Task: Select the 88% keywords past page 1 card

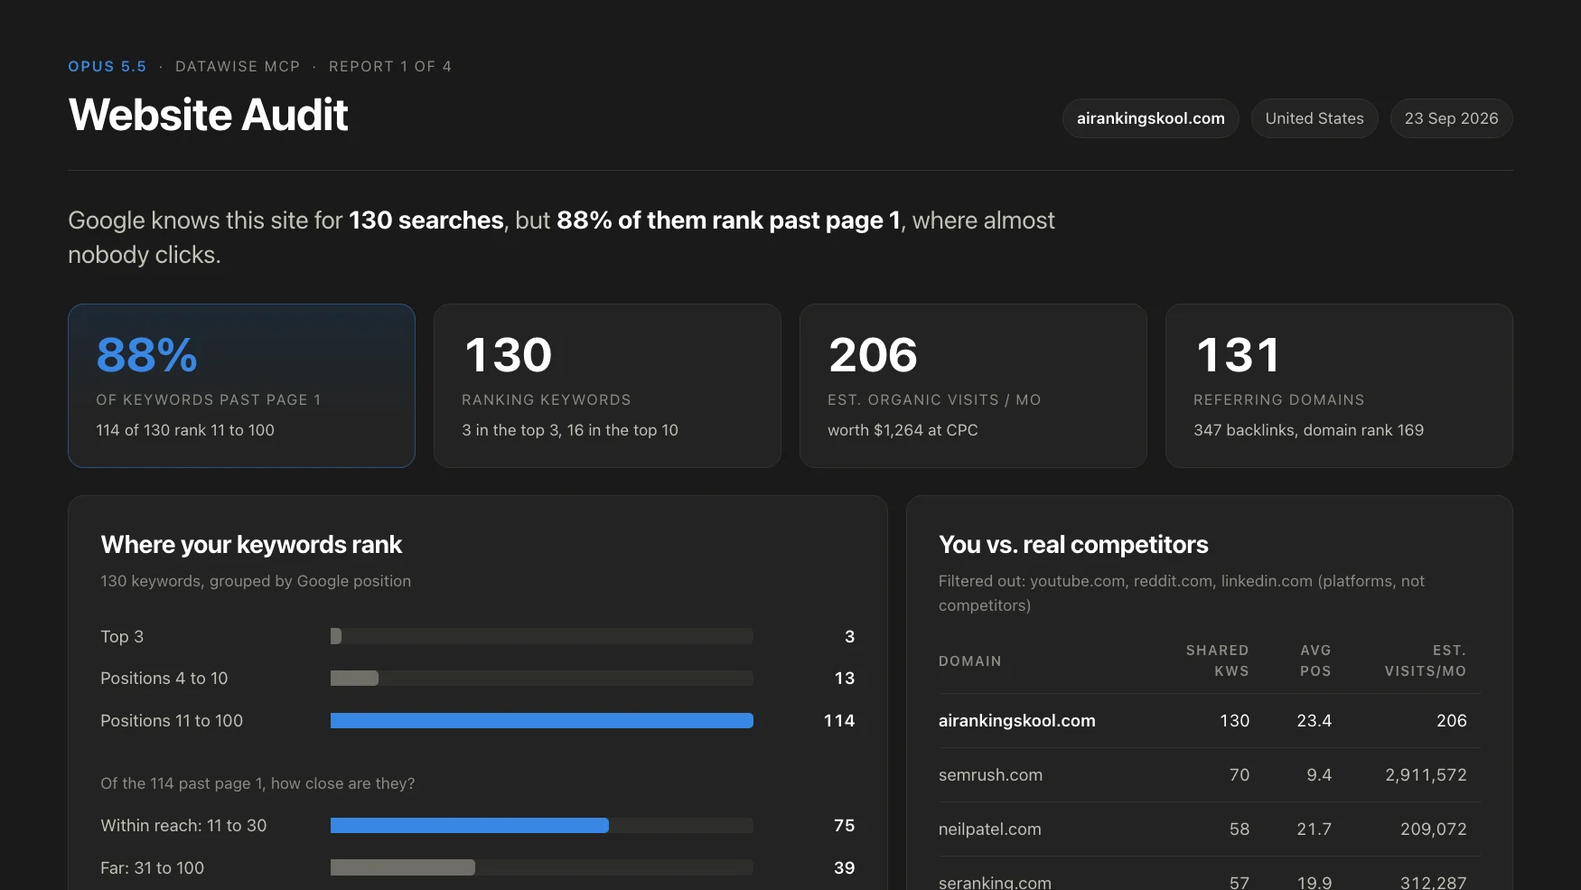Action: coord(241,386)
